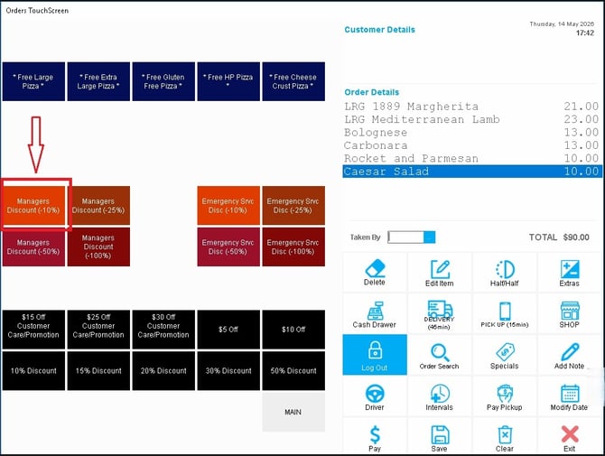Image resolution: width=605 pixels, height=456 pixels.
Task: Open Order Search magnifier icon
Action: coord(440,352)
